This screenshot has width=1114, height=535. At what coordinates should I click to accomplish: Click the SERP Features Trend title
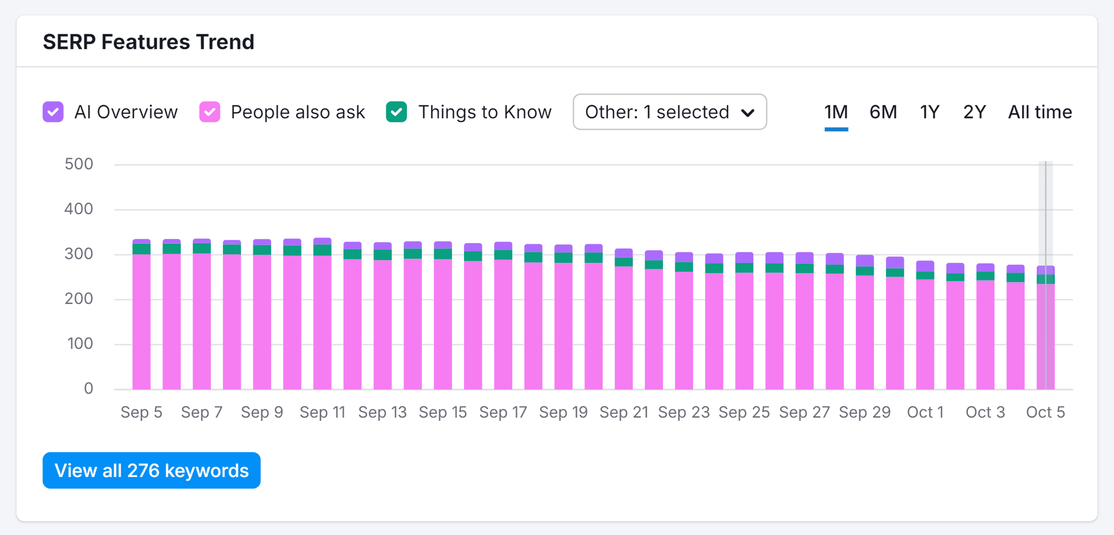(148, 41)
